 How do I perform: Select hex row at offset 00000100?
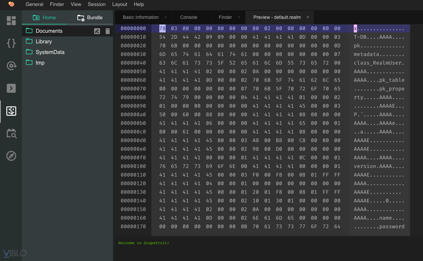(133, 166)
